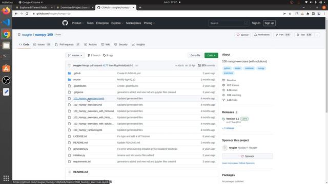Click the README.md list outline icon
Screen dimensions: 328x184
pyautogui.click(x=70, y=172)
